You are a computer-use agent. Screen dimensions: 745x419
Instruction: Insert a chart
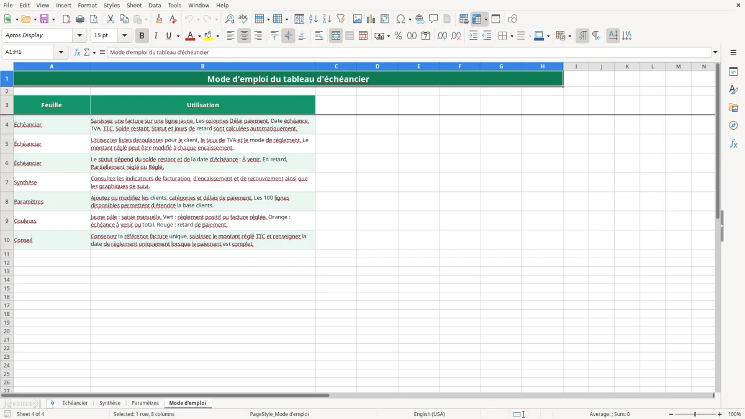pyautogui.click(x=371, y=19)
